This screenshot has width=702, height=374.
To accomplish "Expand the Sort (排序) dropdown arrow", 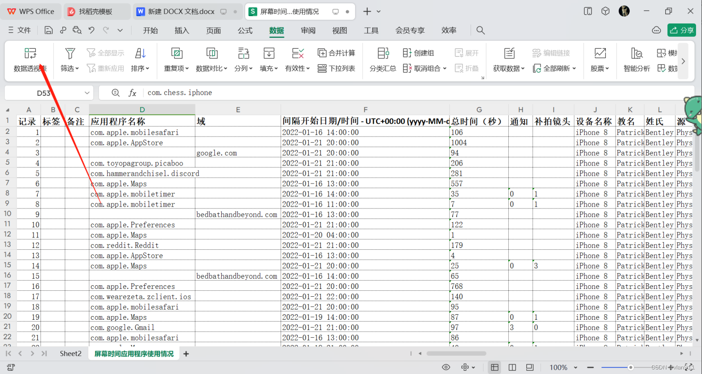I will (x=147, y=69).
